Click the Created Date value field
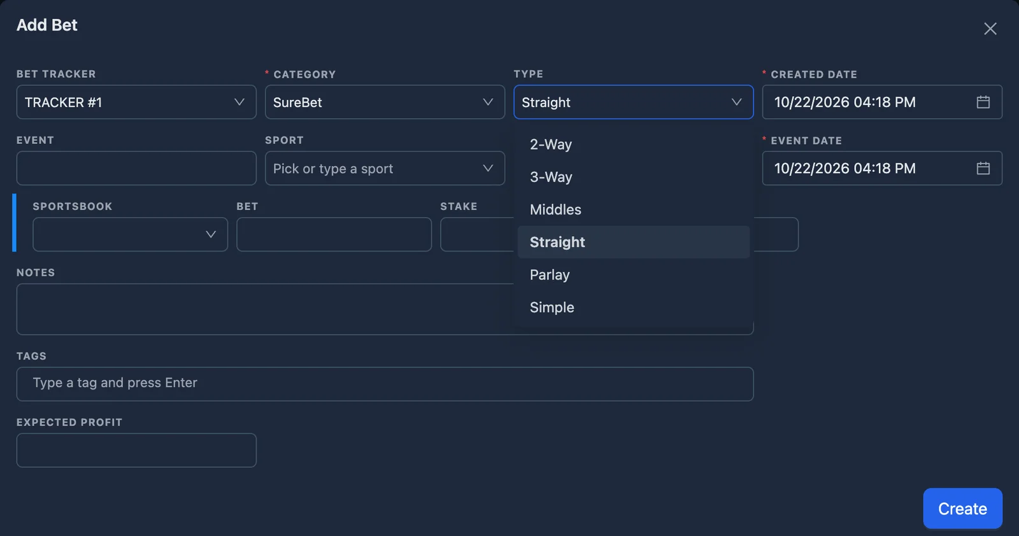This screenshot has height=536, width=1019. 882,102
